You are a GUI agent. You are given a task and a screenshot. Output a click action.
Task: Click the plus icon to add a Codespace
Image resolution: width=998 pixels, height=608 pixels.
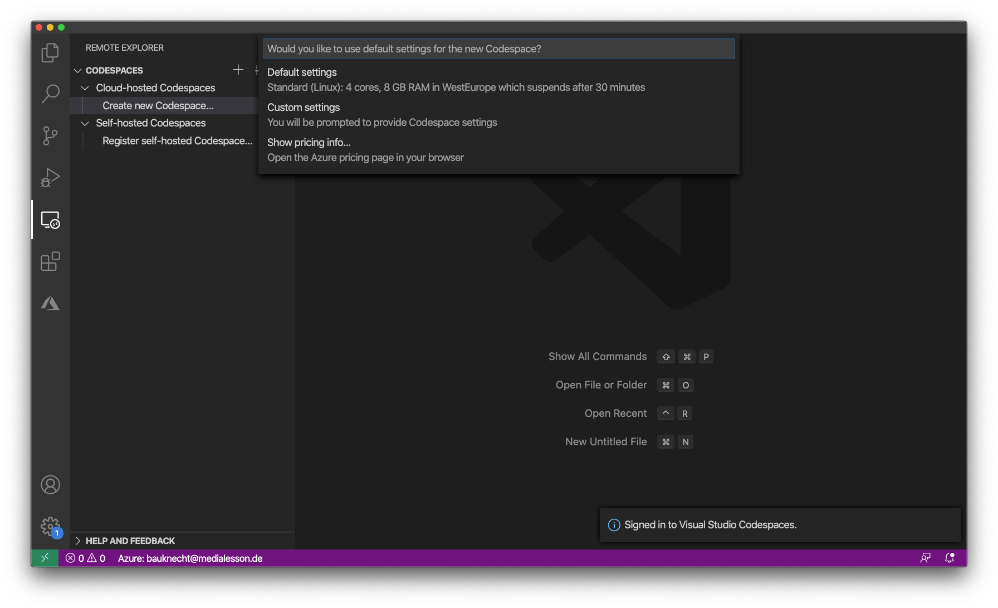(x=238, y=70)
